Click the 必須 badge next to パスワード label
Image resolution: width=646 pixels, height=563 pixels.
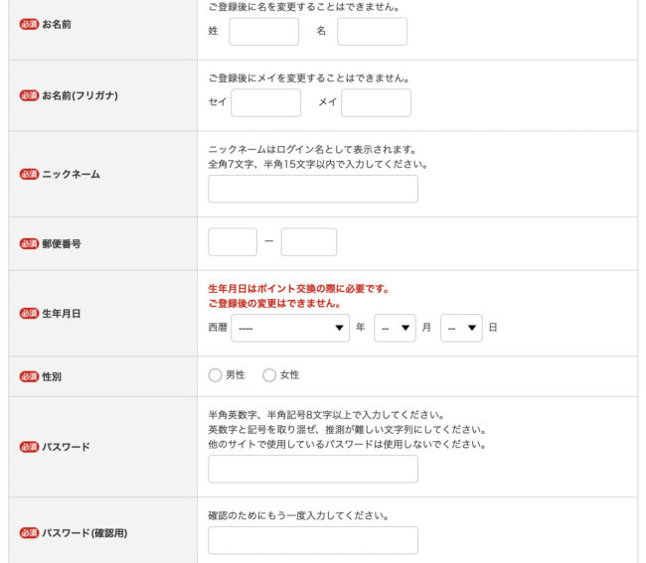pos(29,447)
